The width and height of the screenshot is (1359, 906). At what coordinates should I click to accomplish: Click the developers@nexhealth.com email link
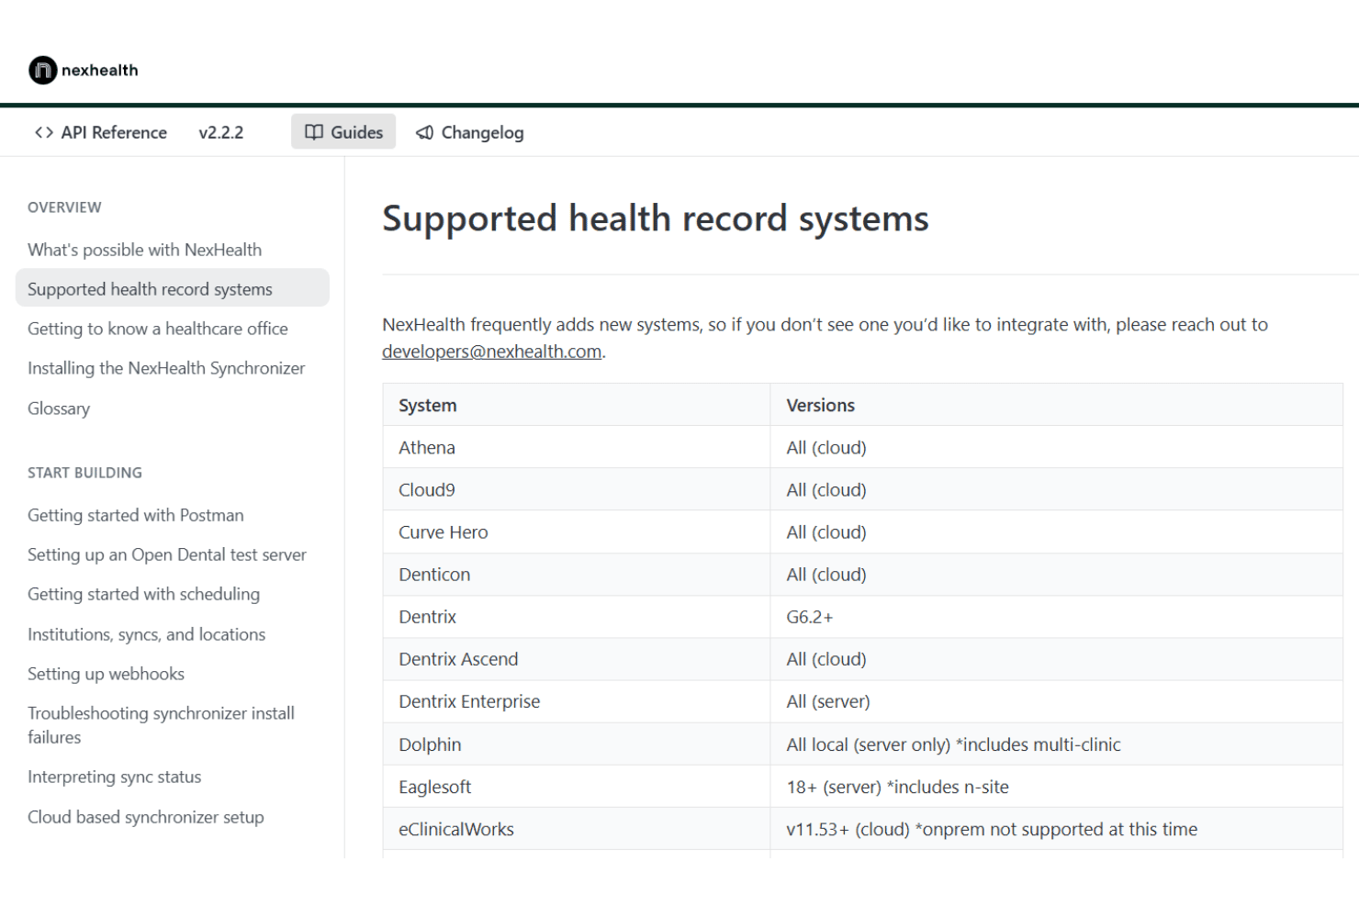coord(492,352)
